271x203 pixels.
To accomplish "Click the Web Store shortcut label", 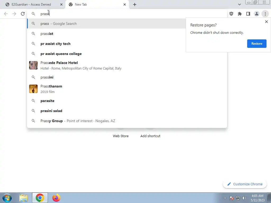I will coord(121,136).
